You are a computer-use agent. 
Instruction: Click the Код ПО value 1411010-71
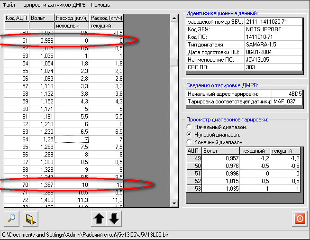click(273, 37)
